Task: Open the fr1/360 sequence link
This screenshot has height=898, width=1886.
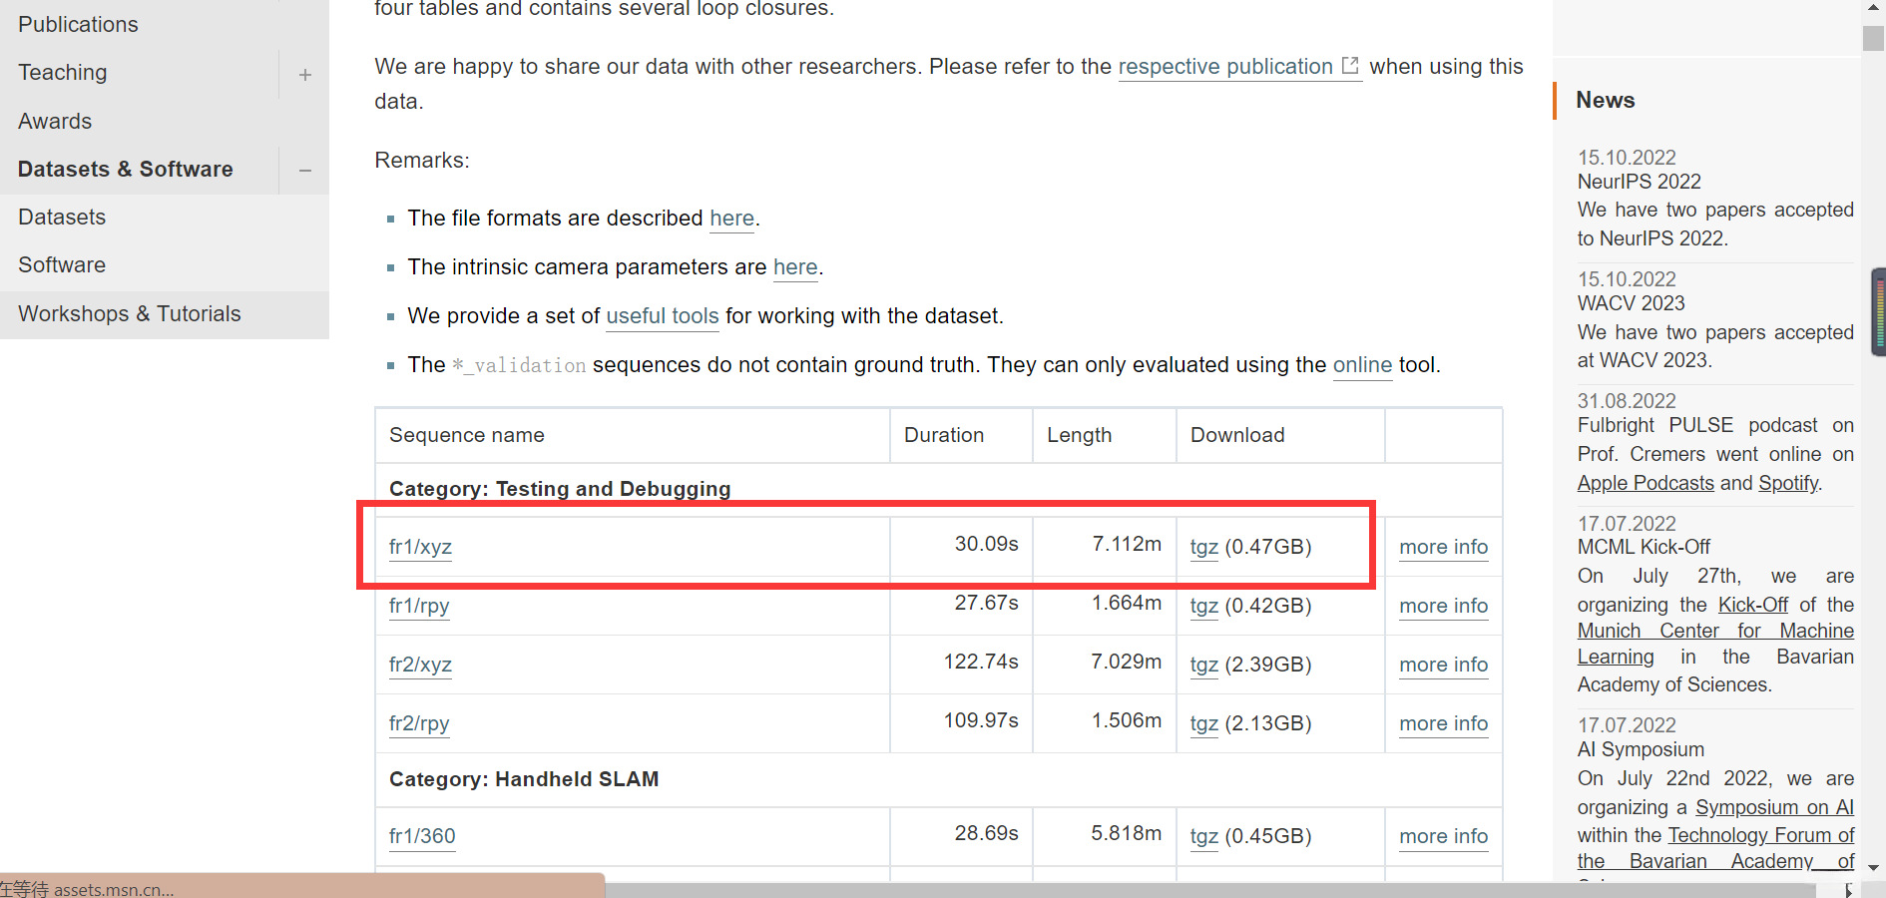Action: pyautogui.click(x=422, y=836)
